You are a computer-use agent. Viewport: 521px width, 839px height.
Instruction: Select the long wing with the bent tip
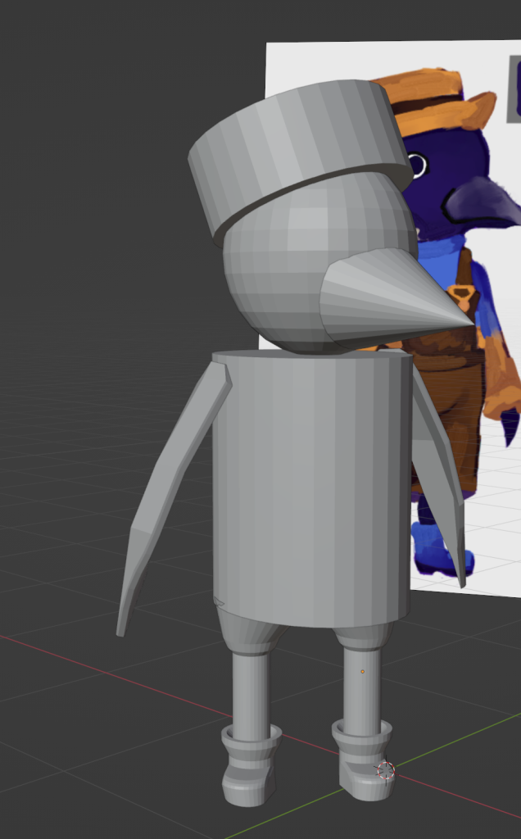pyautogui.click(x=164, y=492)
